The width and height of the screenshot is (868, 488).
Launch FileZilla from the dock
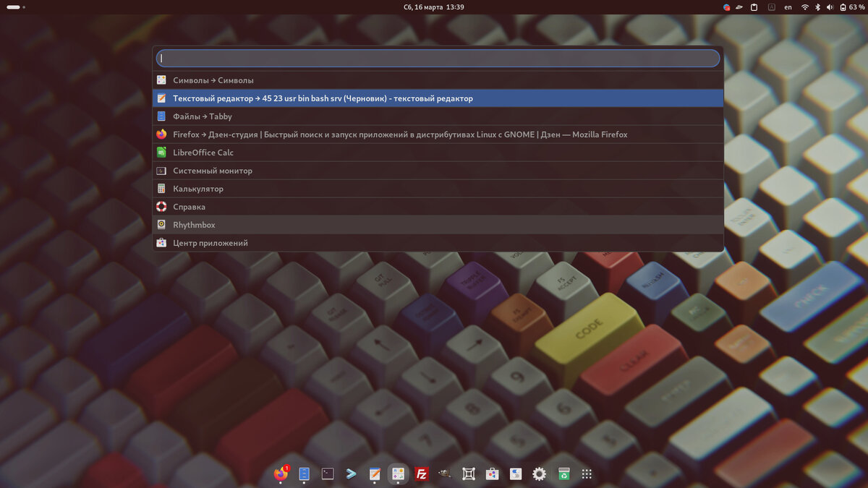[422, 474]
